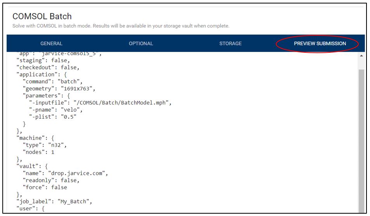The width and height of the screenshot is (370, 216).
Task: Click the "job_label": "My_Batch" line
Action: pos(54,201)
